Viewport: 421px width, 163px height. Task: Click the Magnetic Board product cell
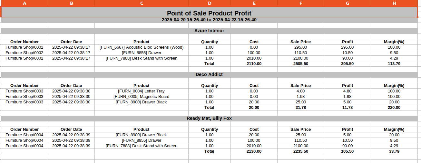(x=142, y=97)
